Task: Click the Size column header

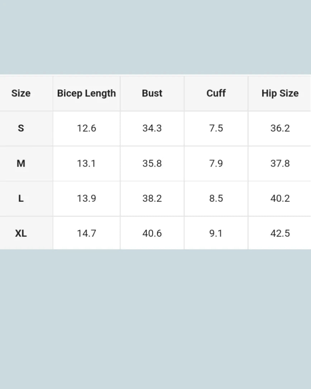Action: coord(21,93)
